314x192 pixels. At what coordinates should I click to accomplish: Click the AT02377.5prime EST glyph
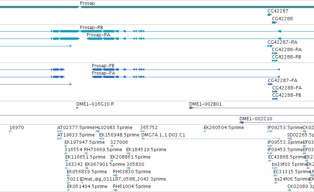click(60, 131)
